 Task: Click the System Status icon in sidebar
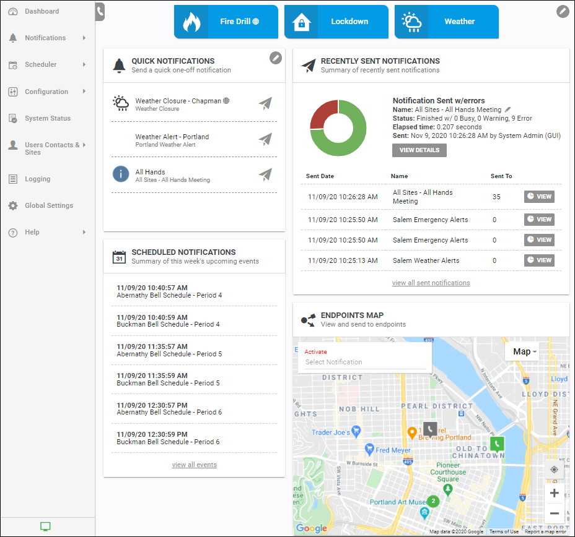pos(13,118)
